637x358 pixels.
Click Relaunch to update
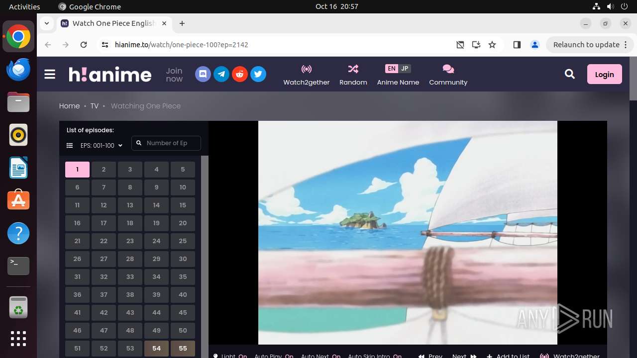coord(587,45)
